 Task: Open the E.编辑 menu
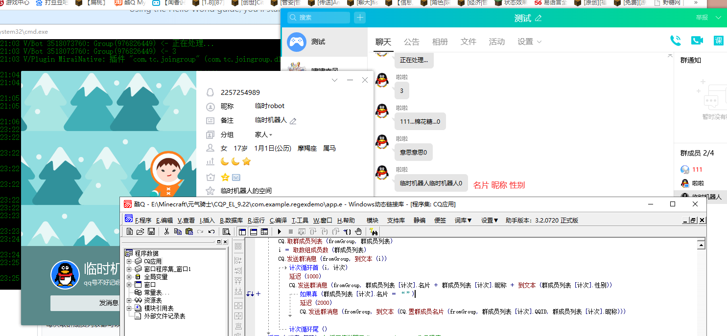164,220
